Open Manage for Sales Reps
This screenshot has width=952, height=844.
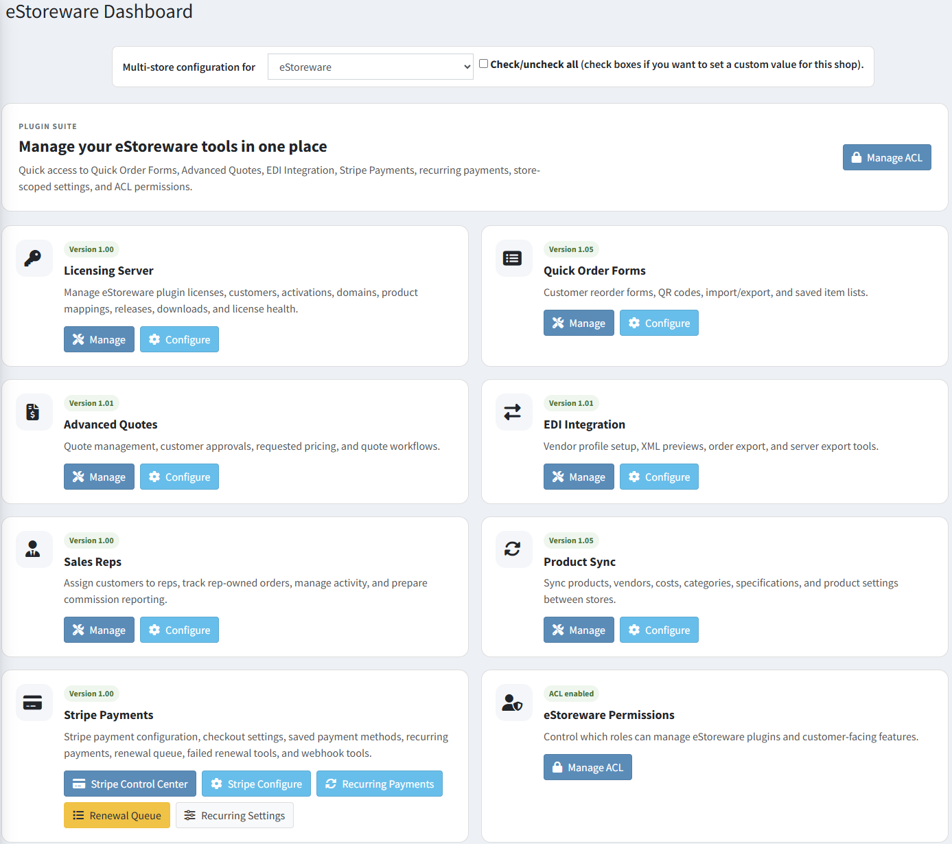(99, 630)
